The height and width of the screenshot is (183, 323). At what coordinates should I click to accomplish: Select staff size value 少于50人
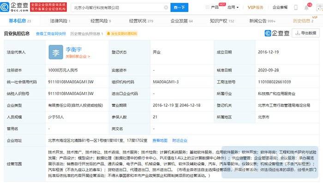click(x=56, y=117)
